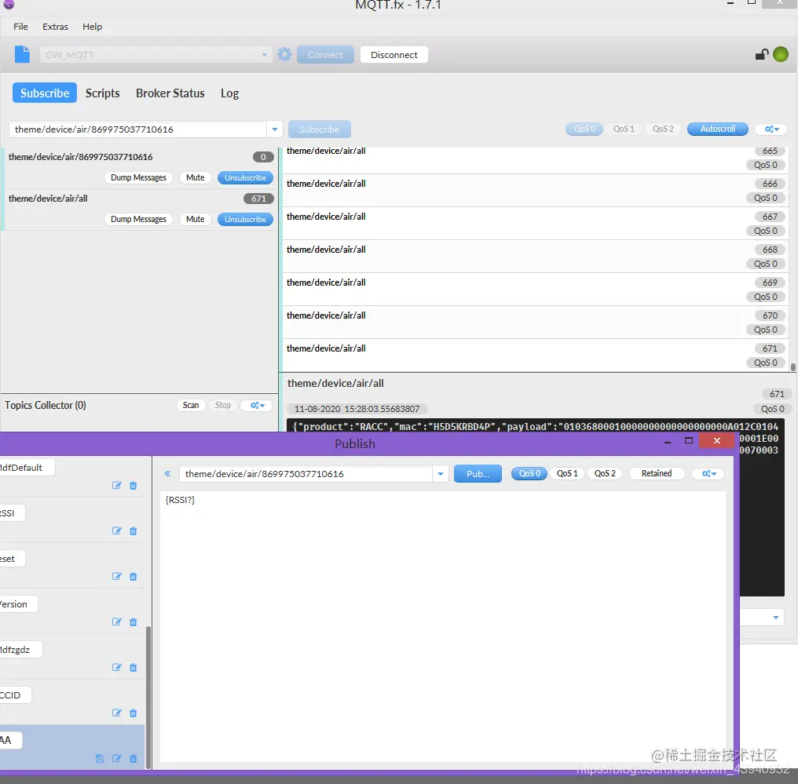Click the {RSSI?} payload text area

pos(442,626)
